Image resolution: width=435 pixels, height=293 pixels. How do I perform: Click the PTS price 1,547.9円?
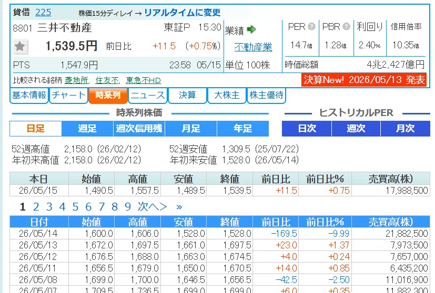point(79,65)
